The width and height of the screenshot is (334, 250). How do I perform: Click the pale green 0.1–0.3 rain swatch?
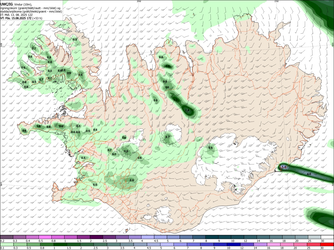tap(7, 244)
